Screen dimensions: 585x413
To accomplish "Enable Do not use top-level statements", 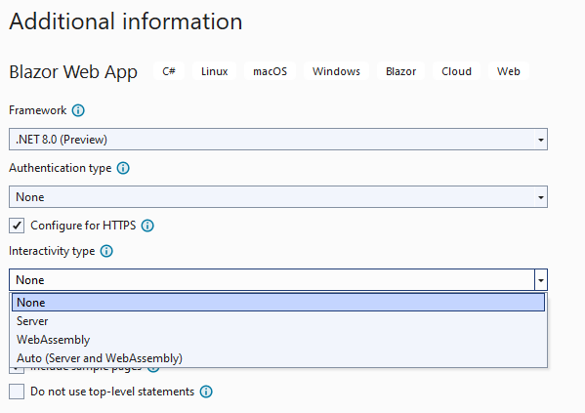I will 17,392.
